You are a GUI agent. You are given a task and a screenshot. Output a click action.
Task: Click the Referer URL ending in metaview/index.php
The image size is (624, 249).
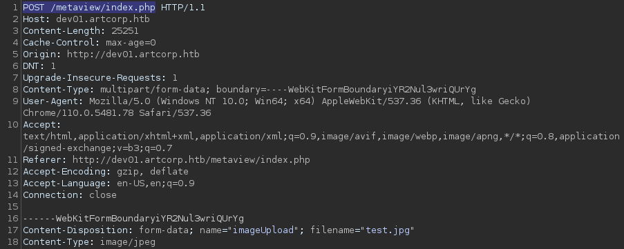[191, 160]
